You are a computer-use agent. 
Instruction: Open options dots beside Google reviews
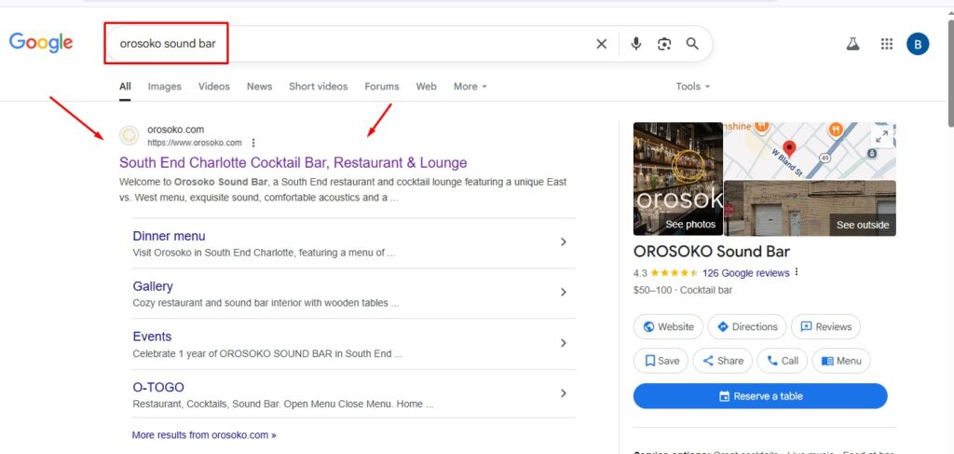click(797, 272)
